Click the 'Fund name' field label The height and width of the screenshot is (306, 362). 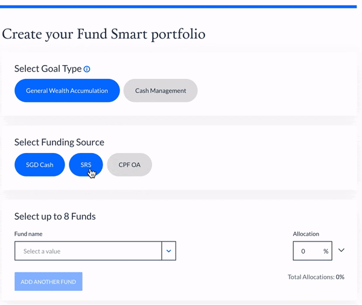point(28,234)
